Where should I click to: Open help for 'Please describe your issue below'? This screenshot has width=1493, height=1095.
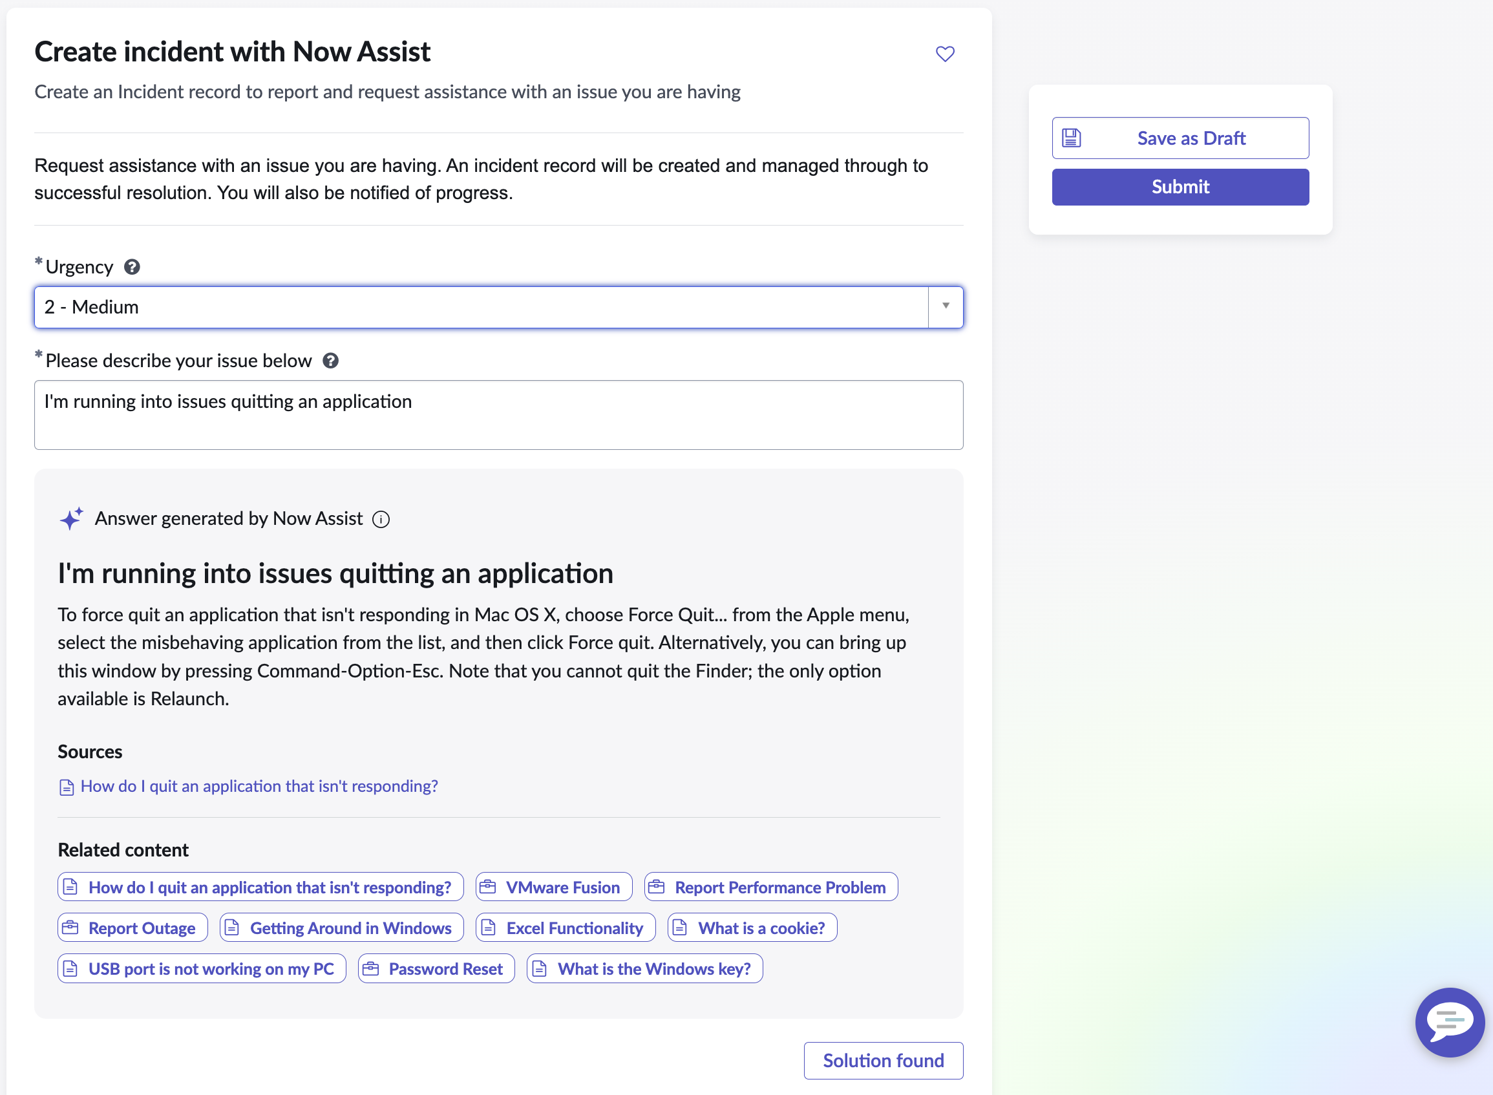[x=331, y=361]
